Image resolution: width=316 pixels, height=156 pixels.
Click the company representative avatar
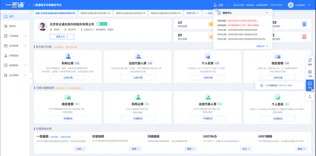pos(43,26)
